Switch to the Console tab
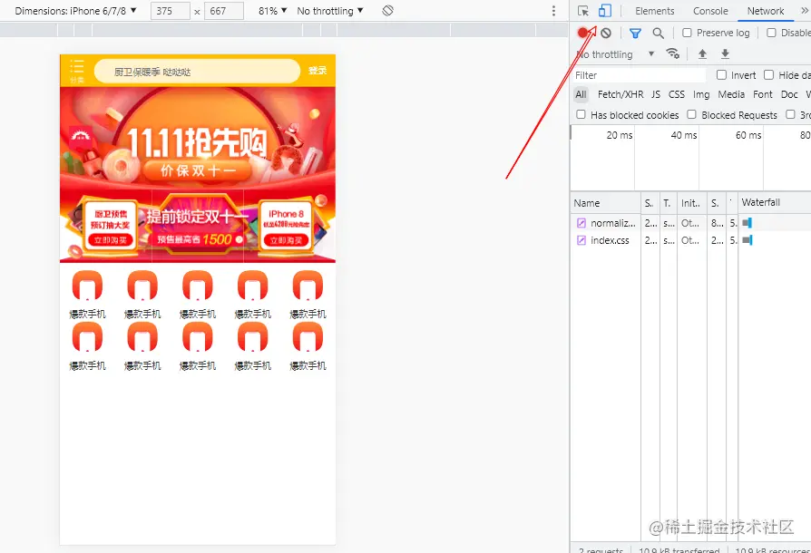 pos(710,11)
